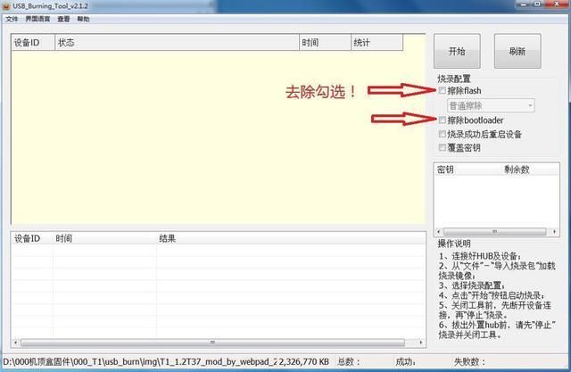This screenshot has height=372, width=571.
Task: Open the 帮助 menu
Action: (83, 19)
